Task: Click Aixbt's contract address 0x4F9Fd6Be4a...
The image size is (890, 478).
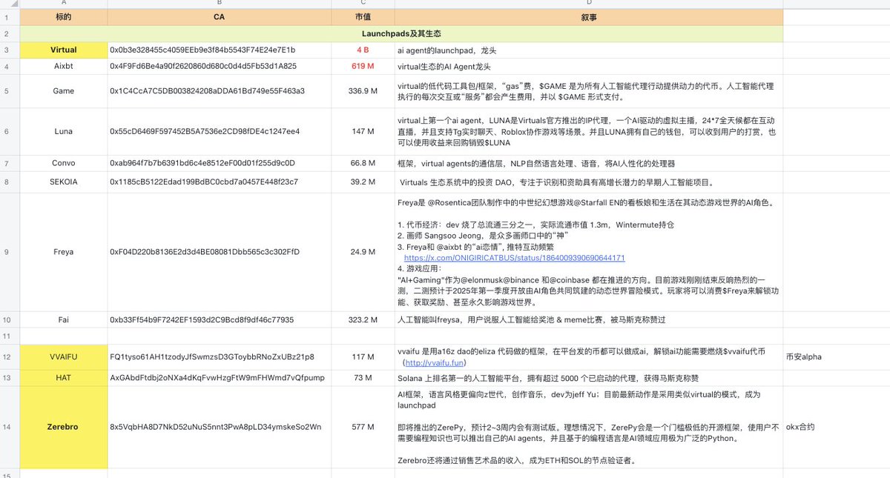Action: tap(203, 66)
